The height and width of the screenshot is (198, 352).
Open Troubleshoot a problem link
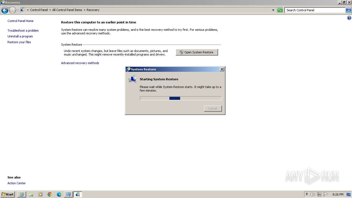(x=23, y=31)
